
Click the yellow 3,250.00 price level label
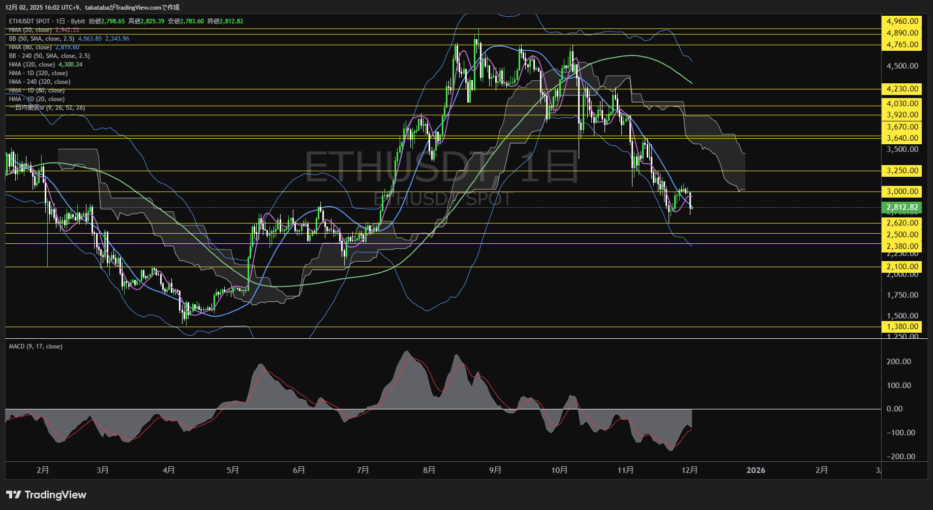tap(901, 171)
